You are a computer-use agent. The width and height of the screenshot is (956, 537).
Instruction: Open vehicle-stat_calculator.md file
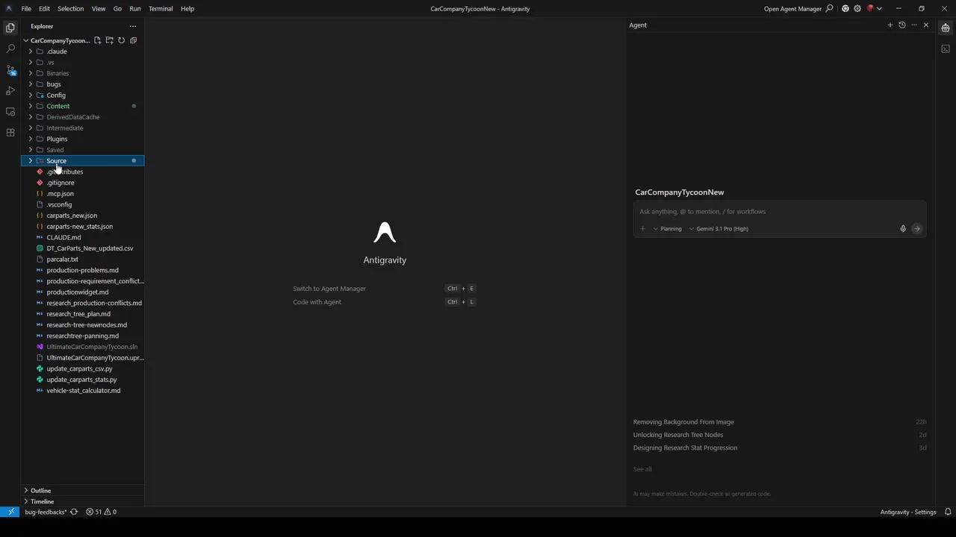pyautogui.click(x=82, y=390)
